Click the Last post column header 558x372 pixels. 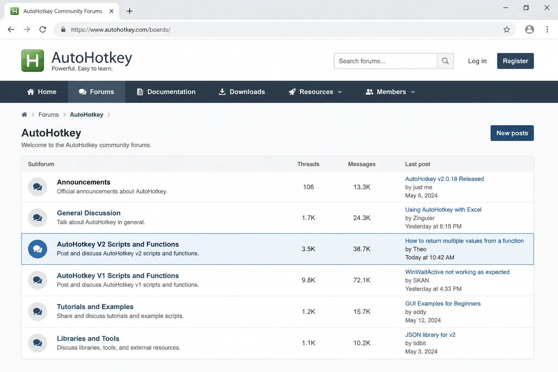pos(417,164)
